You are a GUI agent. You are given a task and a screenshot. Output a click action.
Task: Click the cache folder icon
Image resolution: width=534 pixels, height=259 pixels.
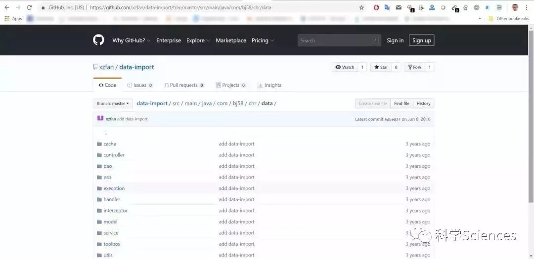pyautogui.click(x=99, y=144)
